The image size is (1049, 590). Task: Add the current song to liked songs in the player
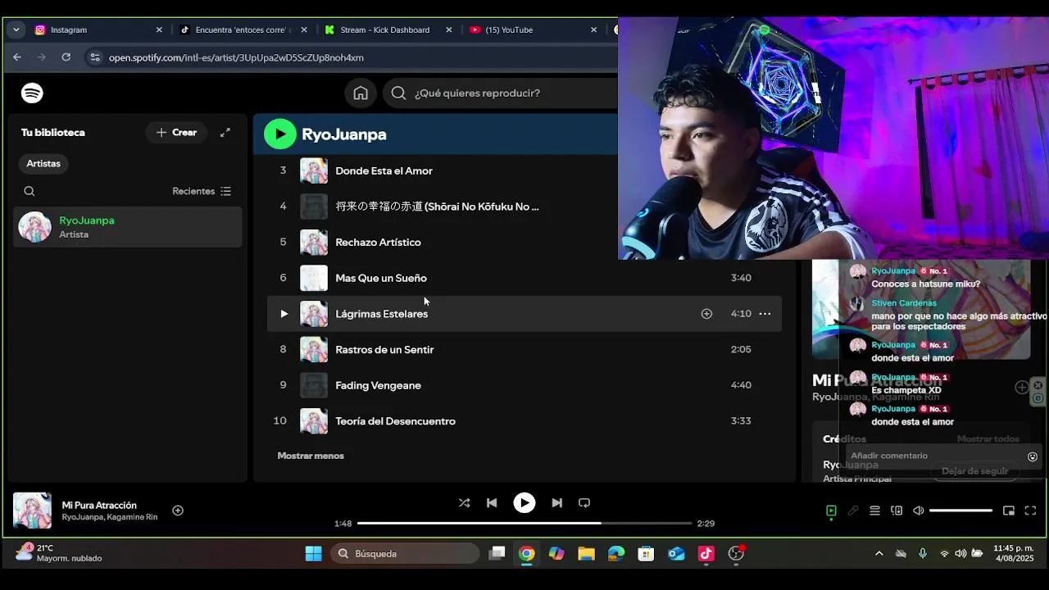tap(178, 511)
